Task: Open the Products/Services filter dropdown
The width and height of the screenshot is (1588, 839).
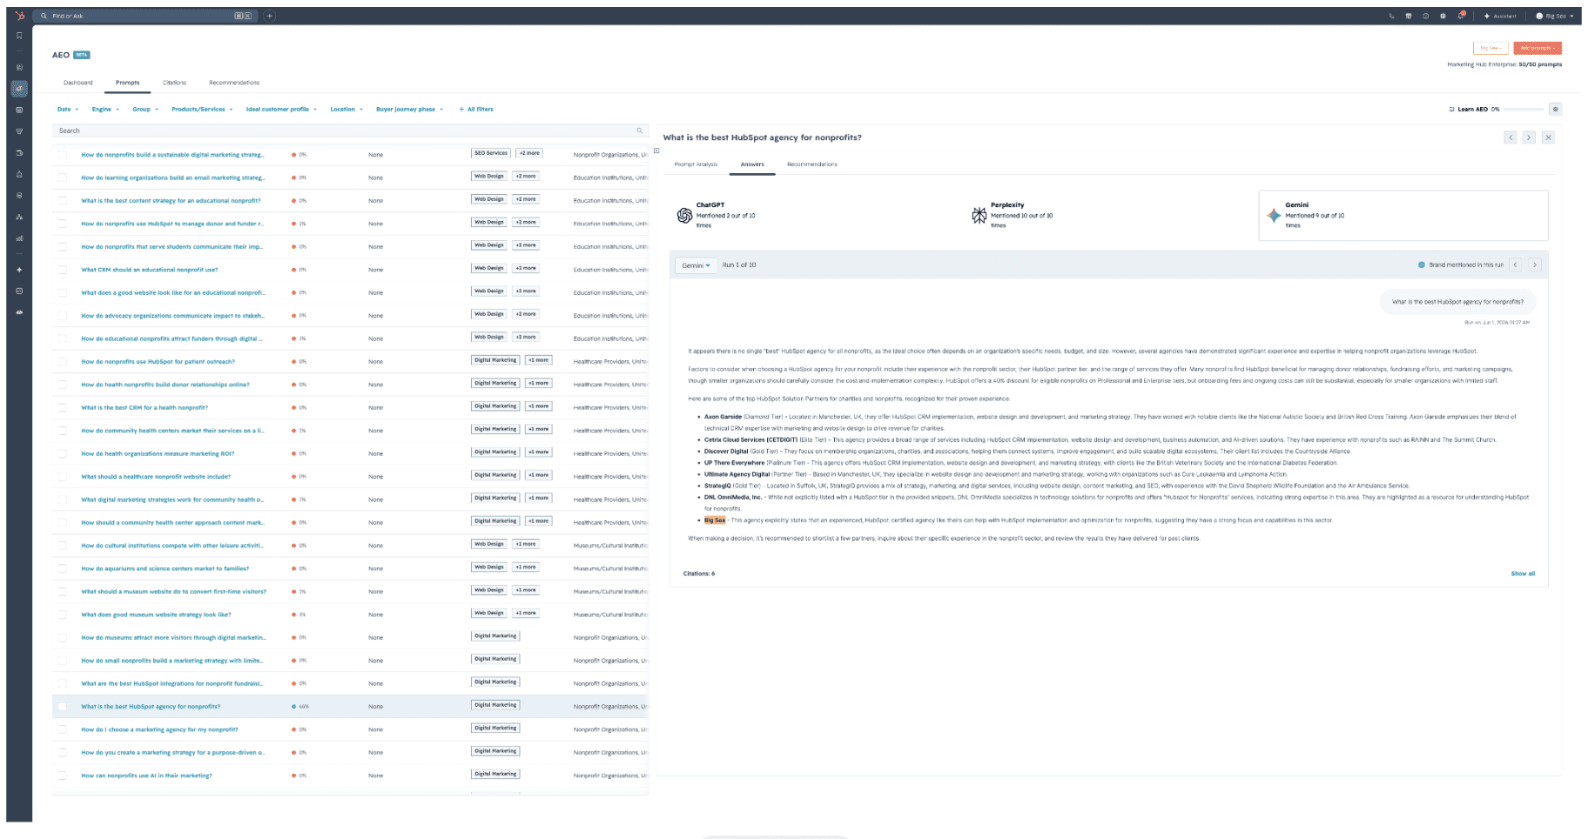Action: pyautogui.click(x=202, y=110)
